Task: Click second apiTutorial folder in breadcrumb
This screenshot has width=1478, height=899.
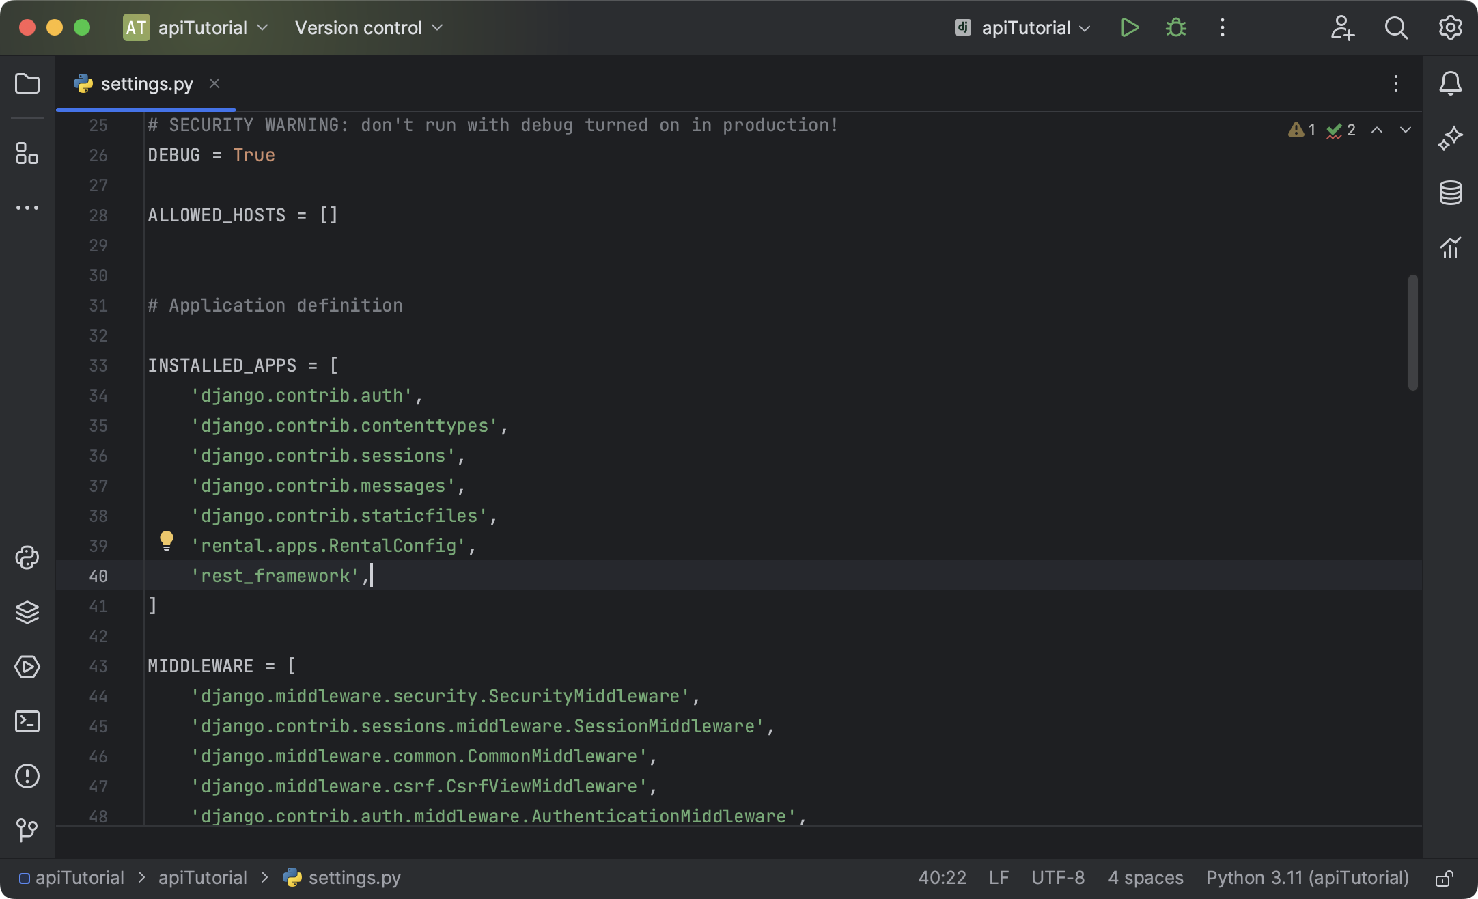Action: [203, 878]
